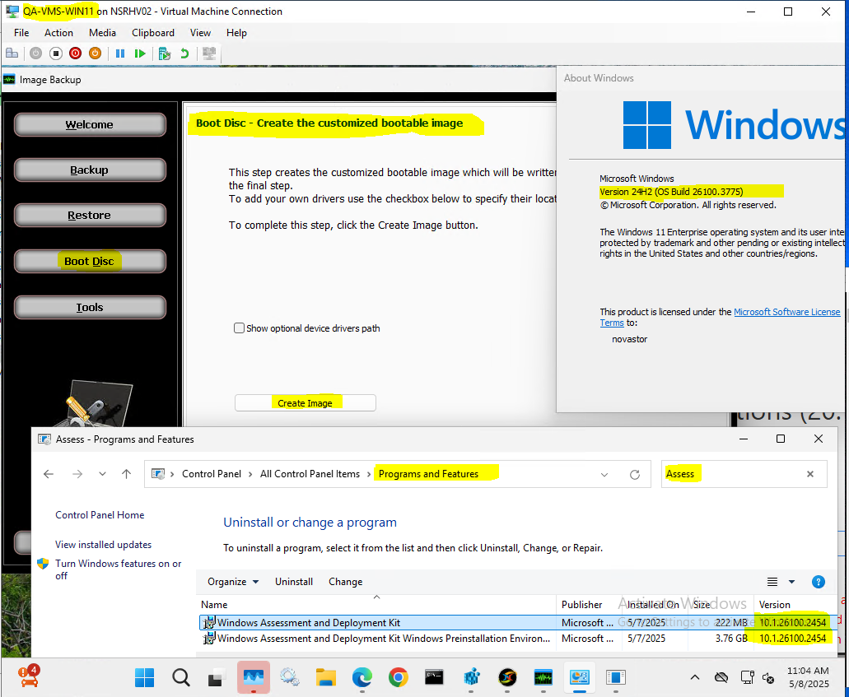Expand the address bar history dropdown
The width and height of the screenshot is (849, 697).
[x=604, y=475]
